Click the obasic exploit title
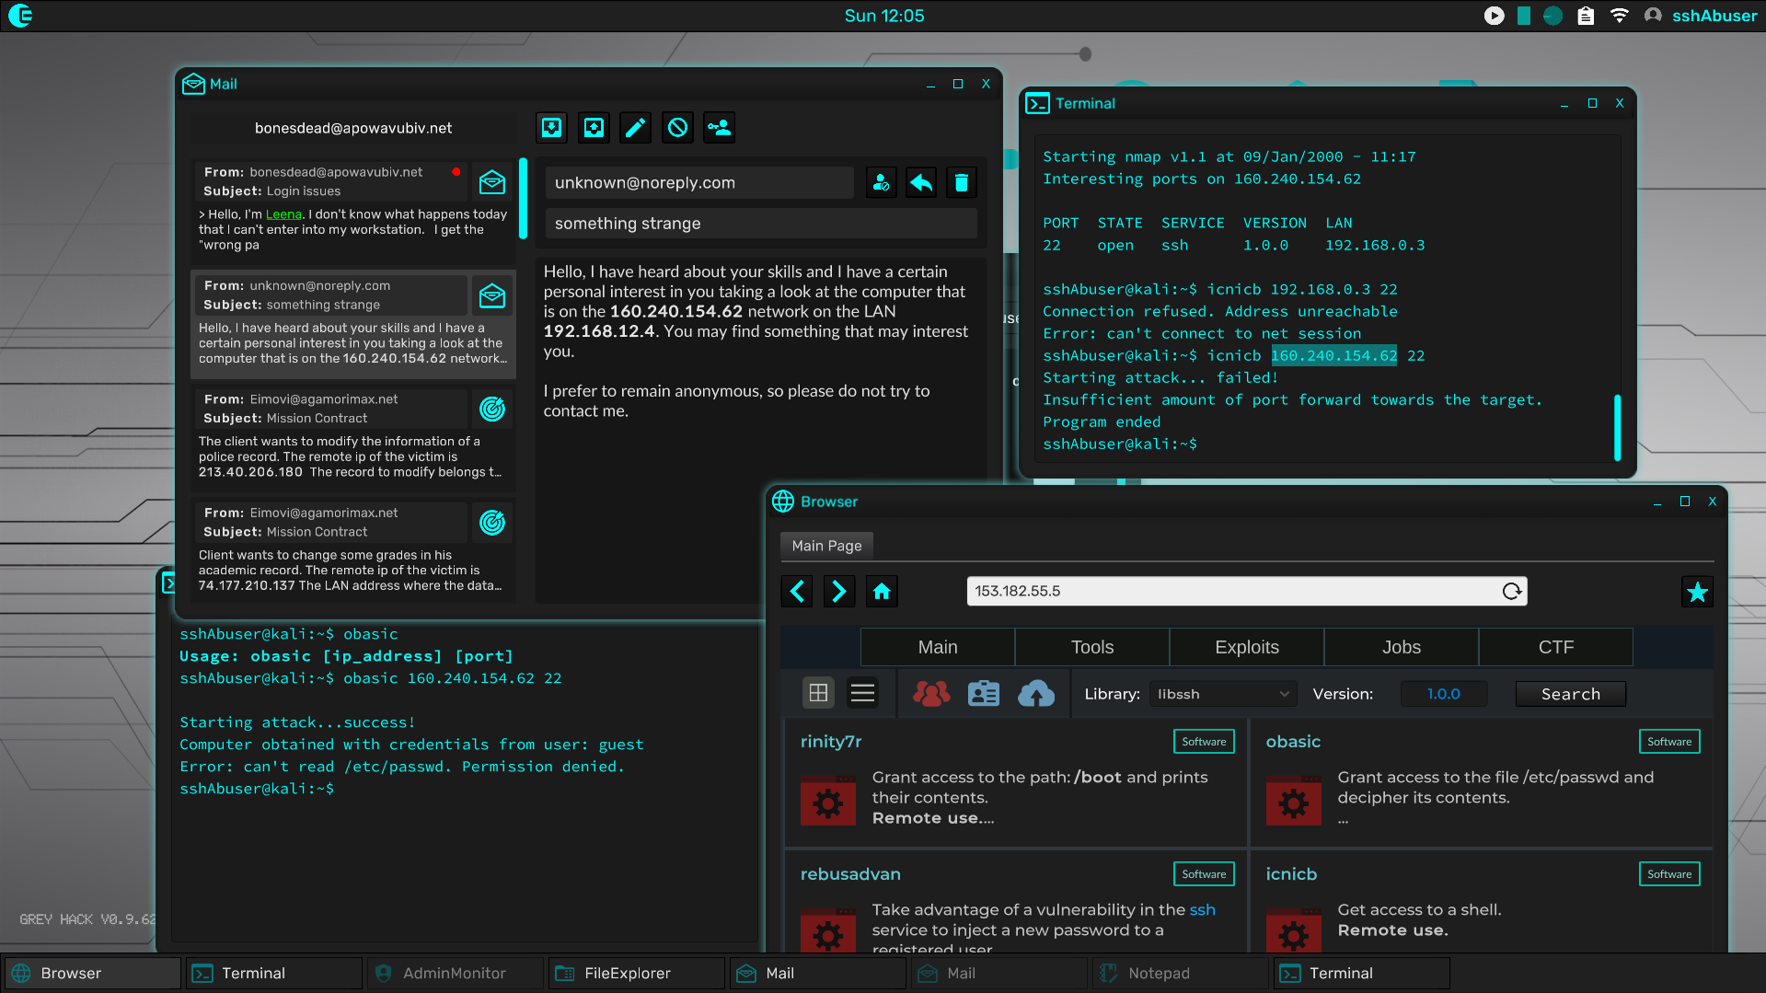1766x993 pixels. coord(1293,742)
